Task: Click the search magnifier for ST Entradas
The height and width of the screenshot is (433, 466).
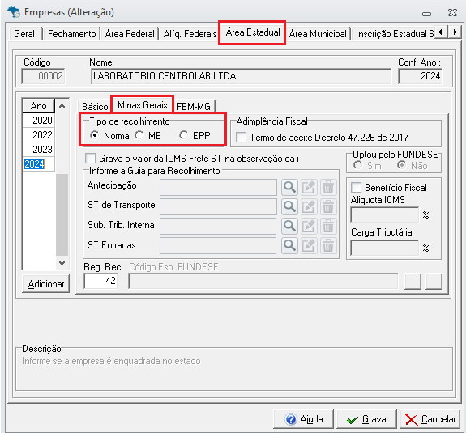Action: (289, 245)
